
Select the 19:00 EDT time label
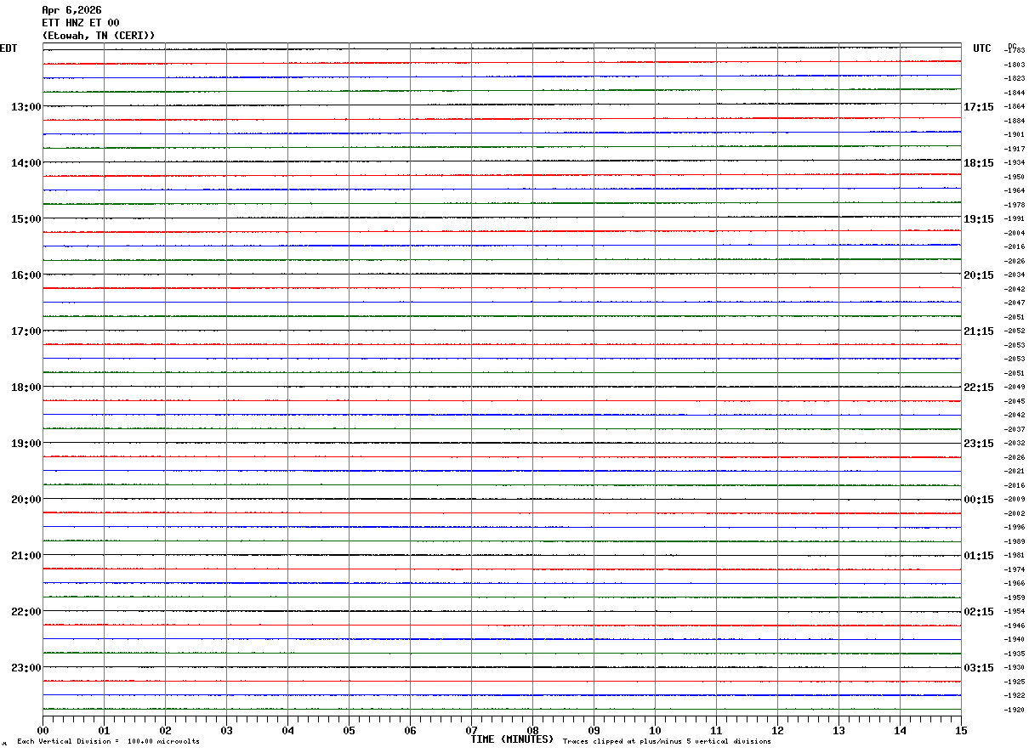[26, 444]
